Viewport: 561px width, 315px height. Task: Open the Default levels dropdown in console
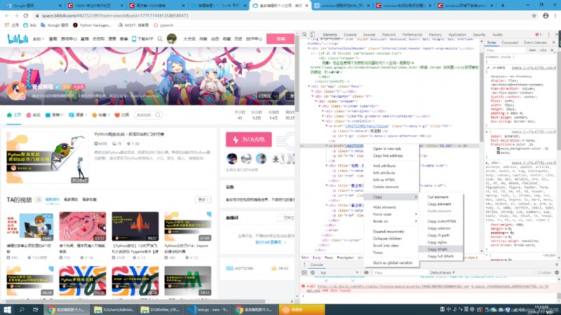442,272
